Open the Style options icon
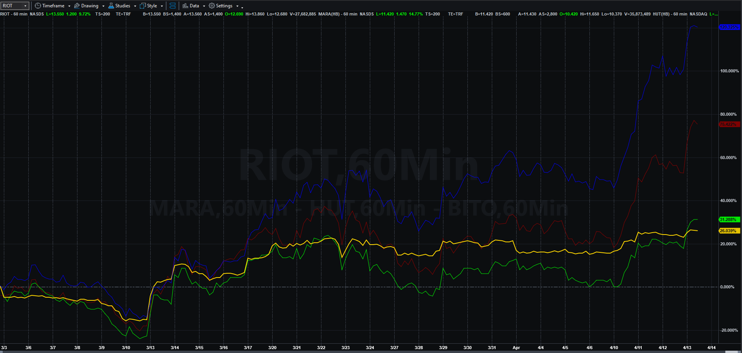 143,6
